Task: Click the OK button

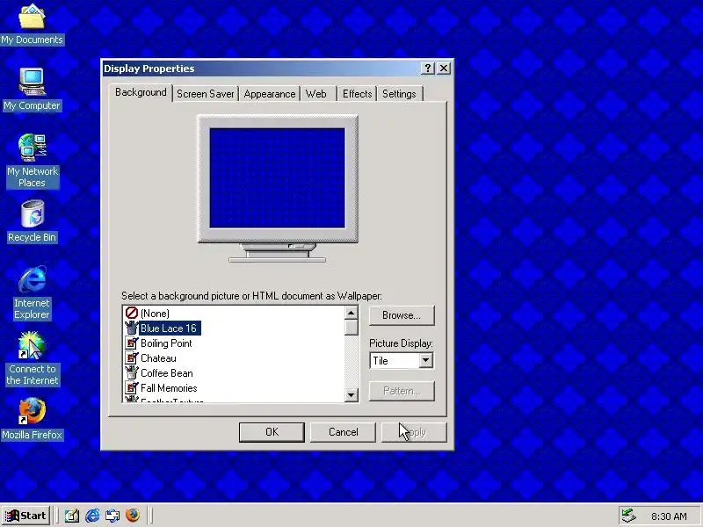Action: [272, 432]
